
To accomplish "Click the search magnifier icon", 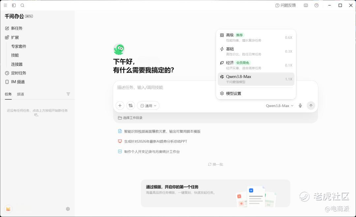I will 22,5.
